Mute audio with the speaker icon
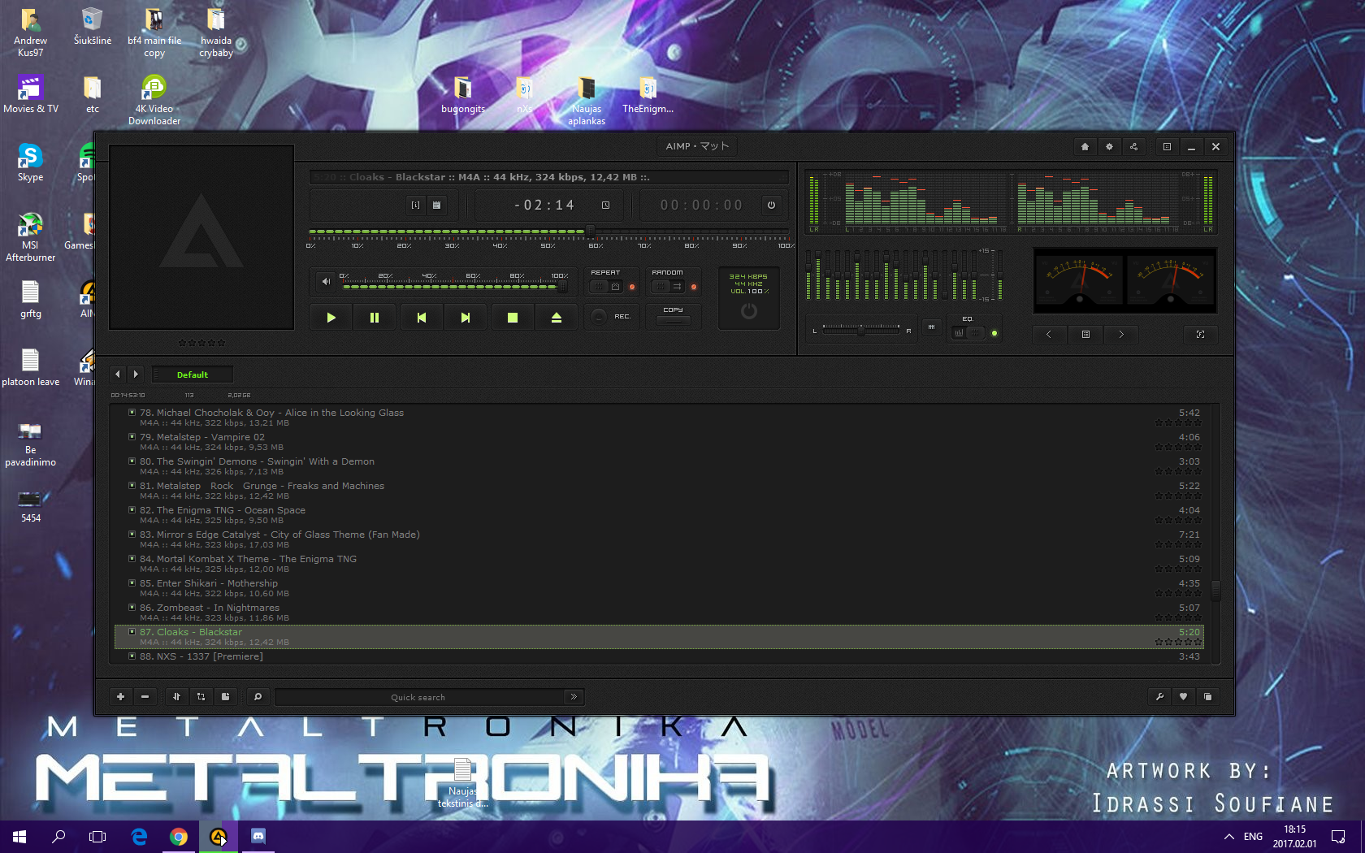 (326, 282)
